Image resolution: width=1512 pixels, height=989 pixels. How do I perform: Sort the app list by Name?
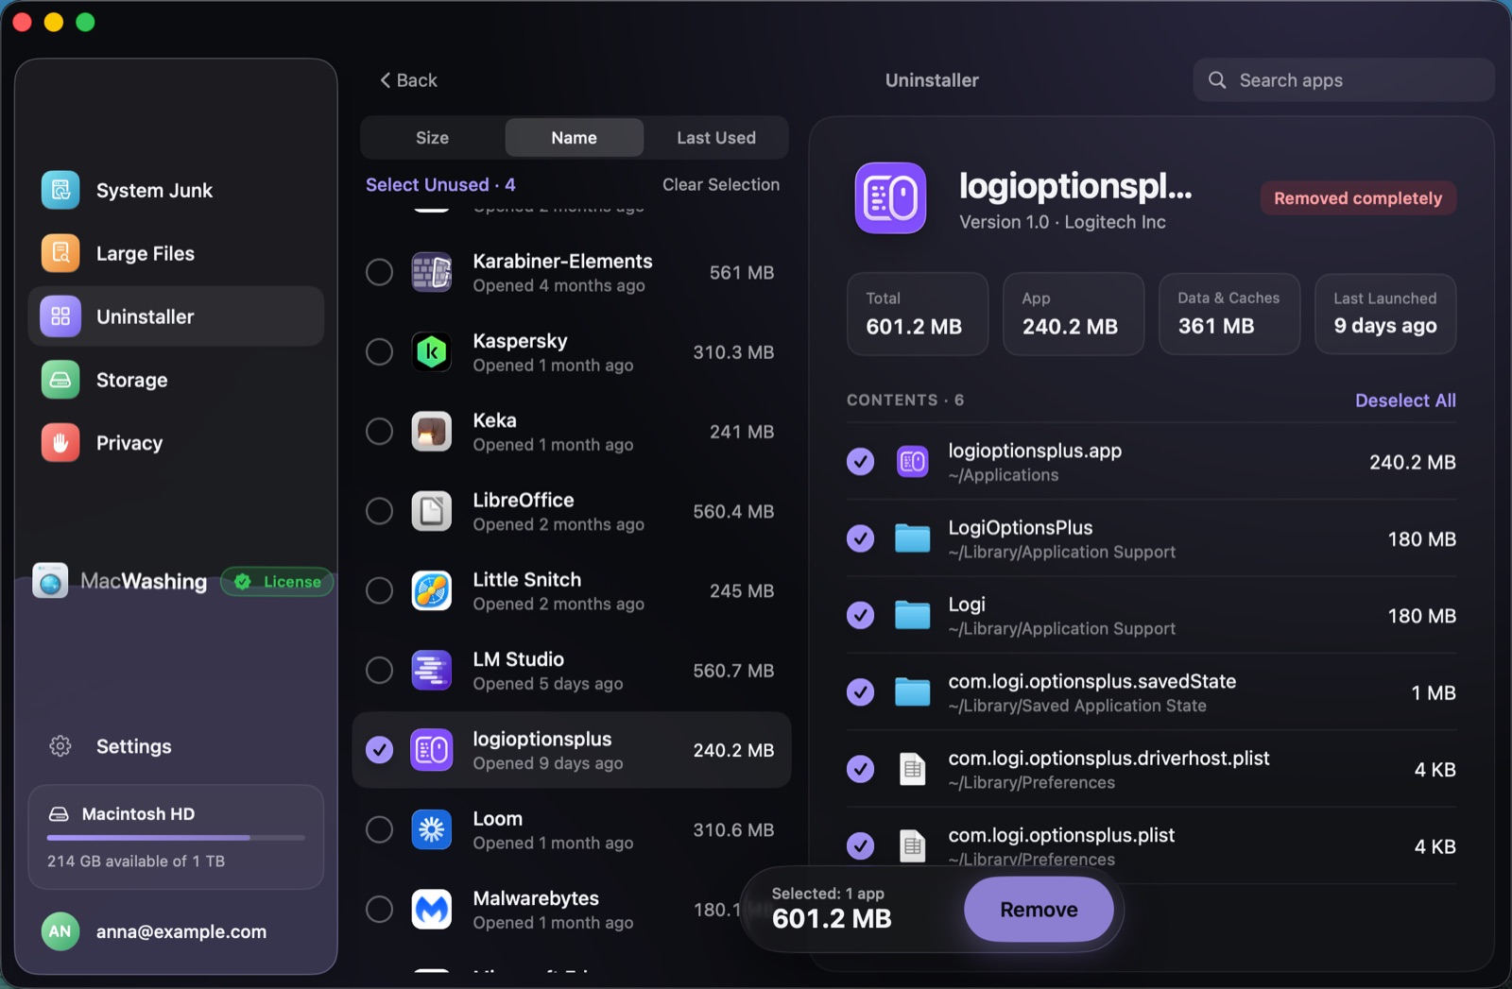tap(575, 138)
